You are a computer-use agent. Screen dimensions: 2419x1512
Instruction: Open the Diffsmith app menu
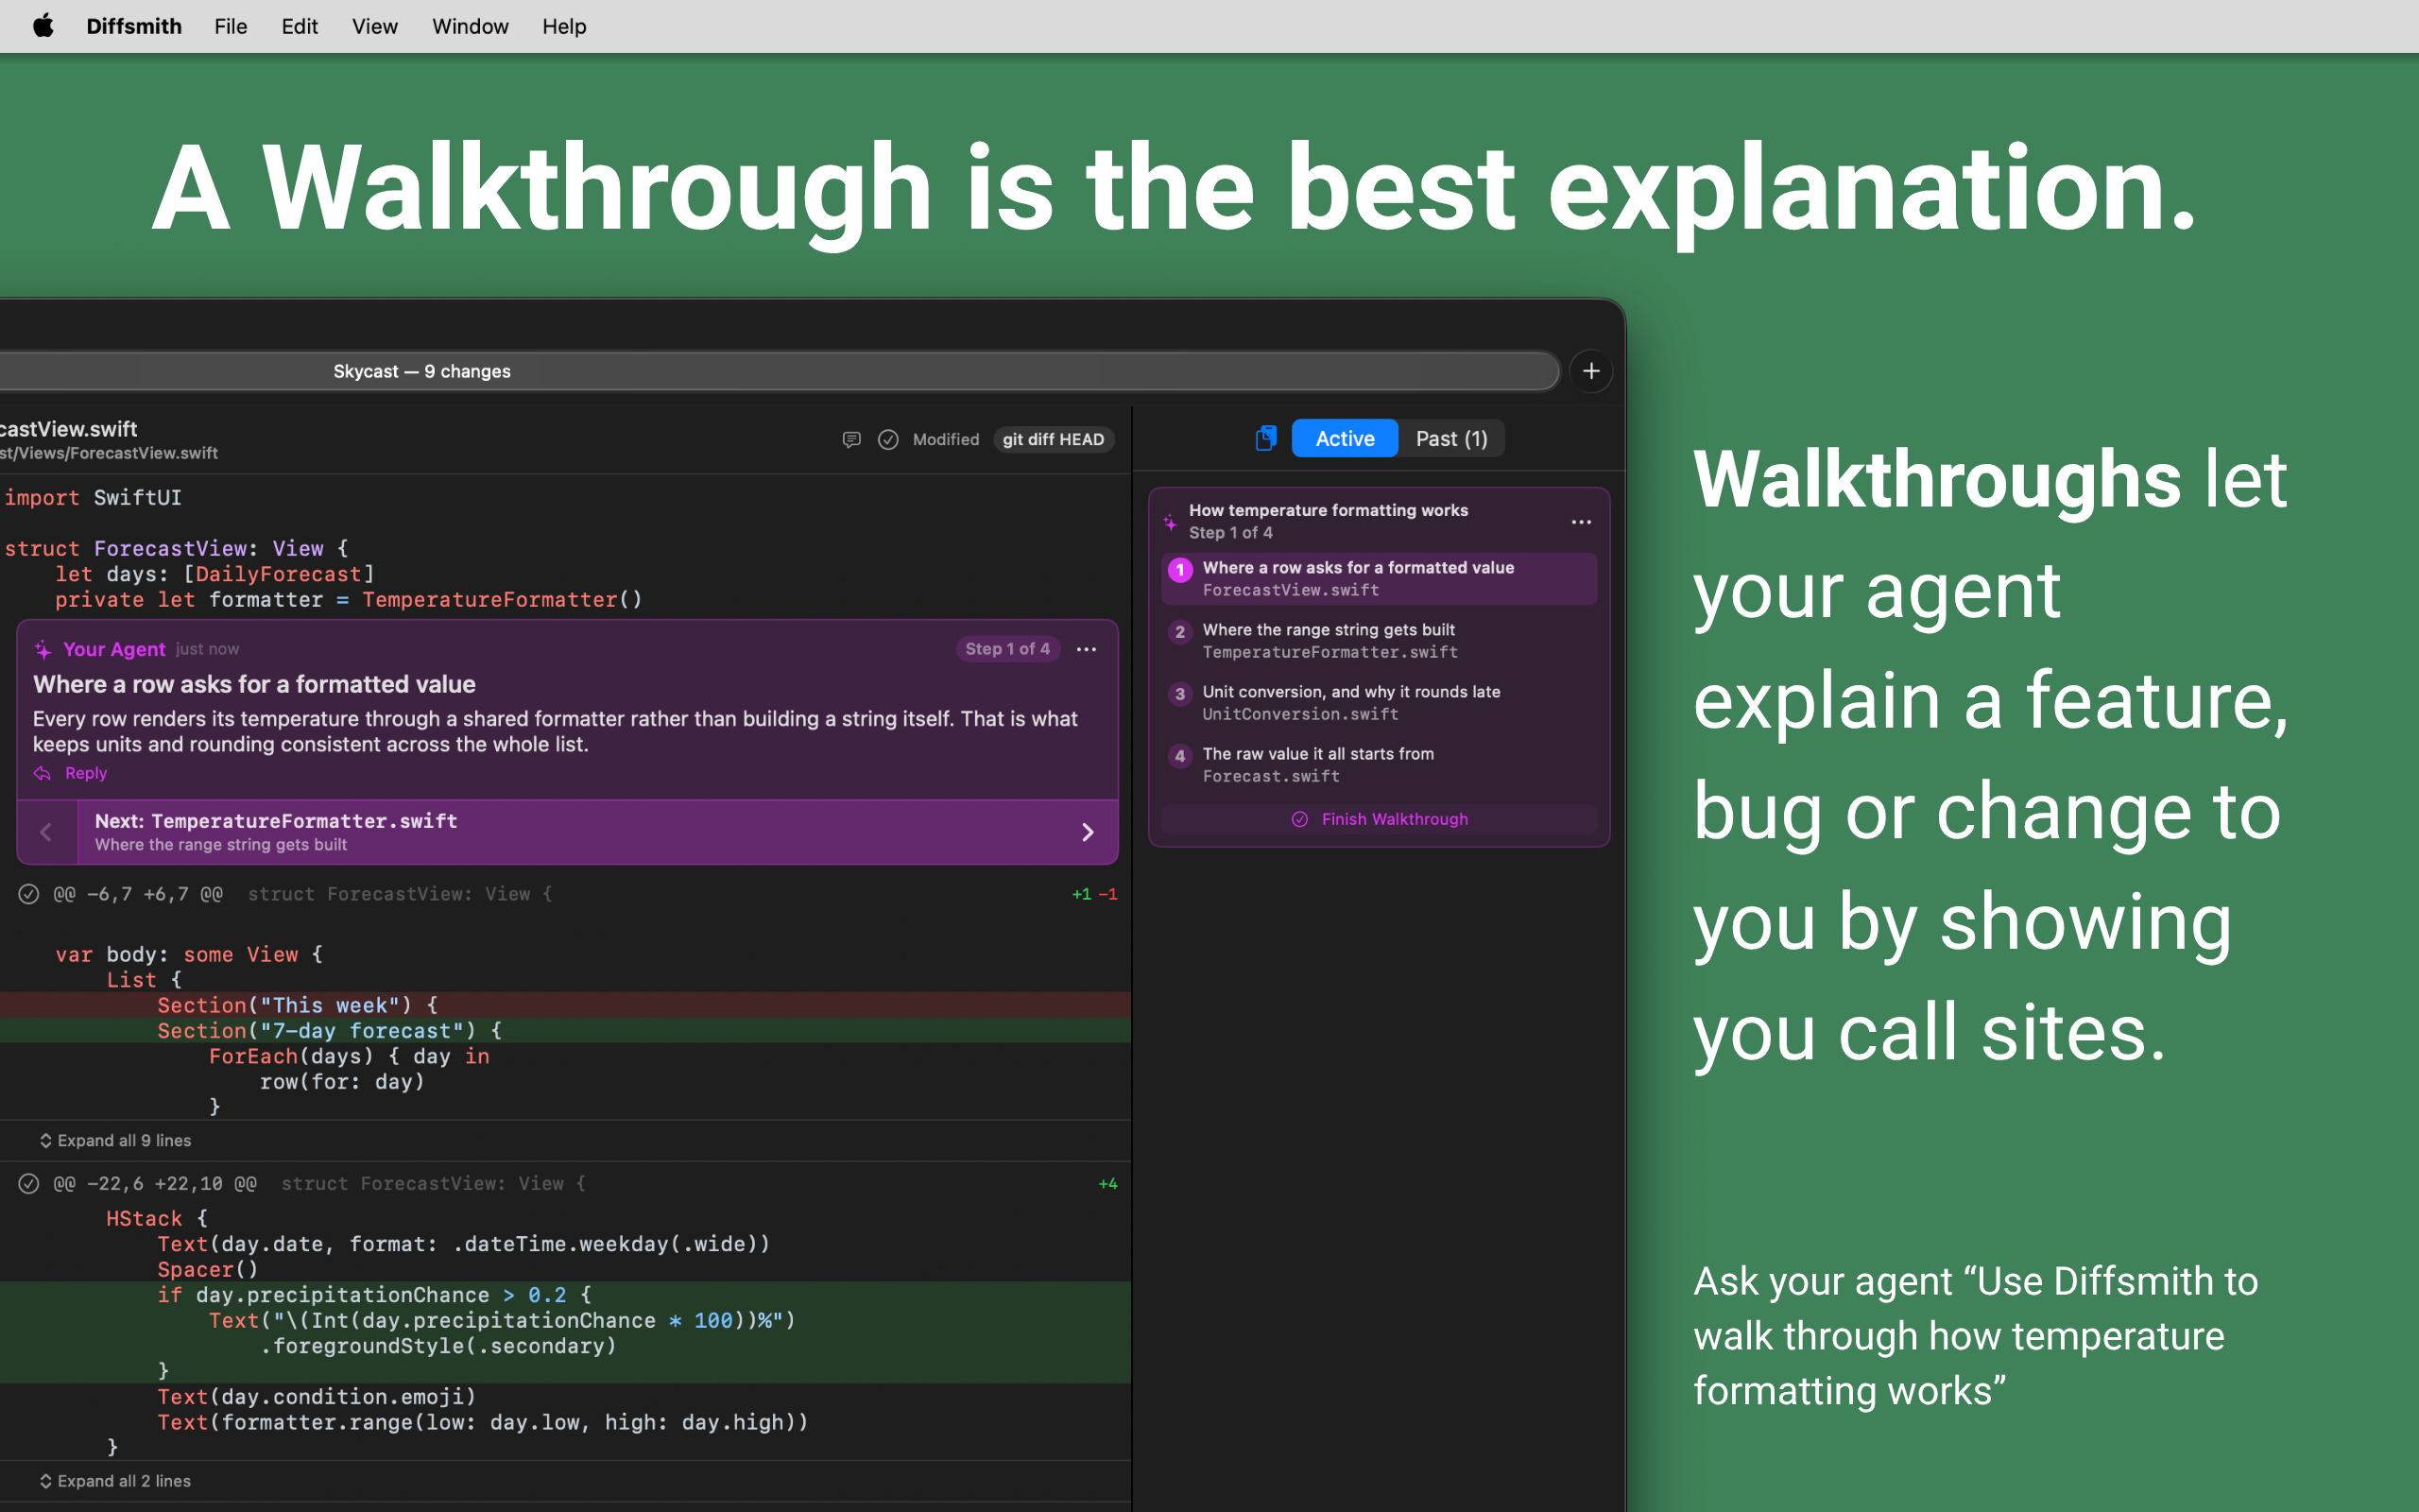134,26
